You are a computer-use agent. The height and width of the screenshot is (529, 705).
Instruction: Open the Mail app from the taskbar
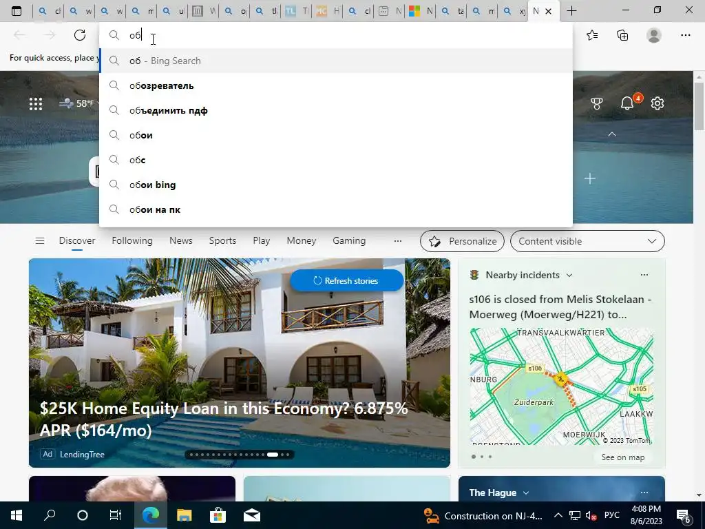click(x=252, y=515)
